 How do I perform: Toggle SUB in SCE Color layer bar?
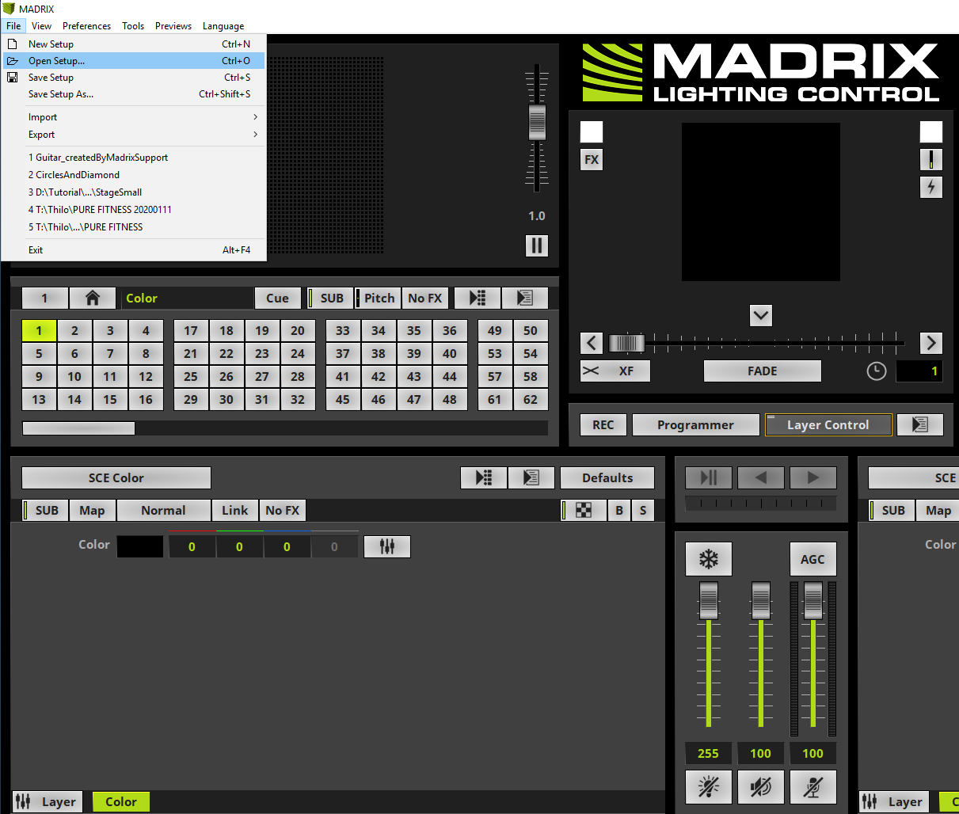(45, 510)
